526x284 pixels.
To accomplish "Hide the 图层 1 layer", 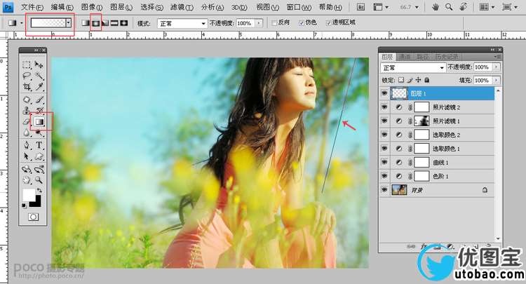I will [384, 93].
